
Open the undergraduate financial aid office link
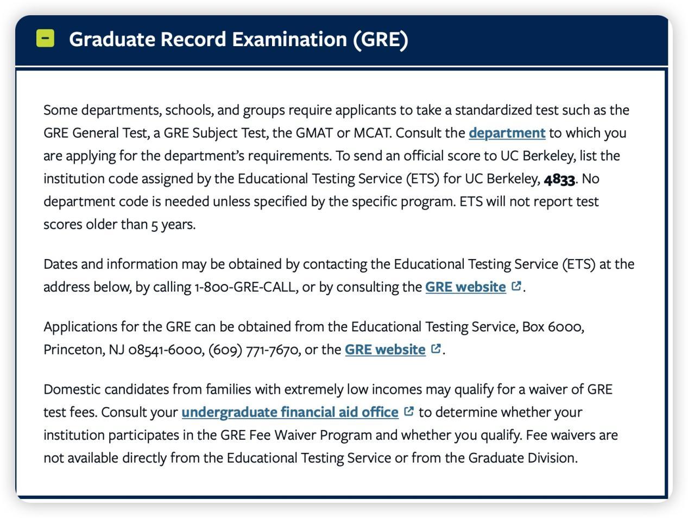click(x=290, y=412)
